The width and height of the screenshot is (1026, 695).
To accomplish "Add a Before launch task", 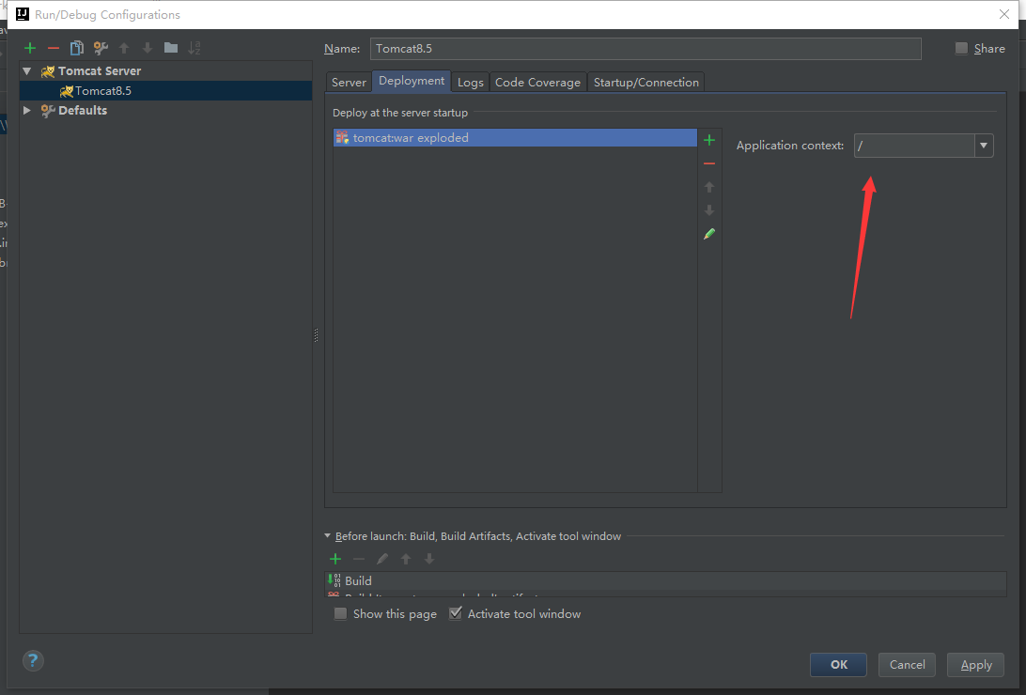I will pyautogui.click(x=335, y=559).
